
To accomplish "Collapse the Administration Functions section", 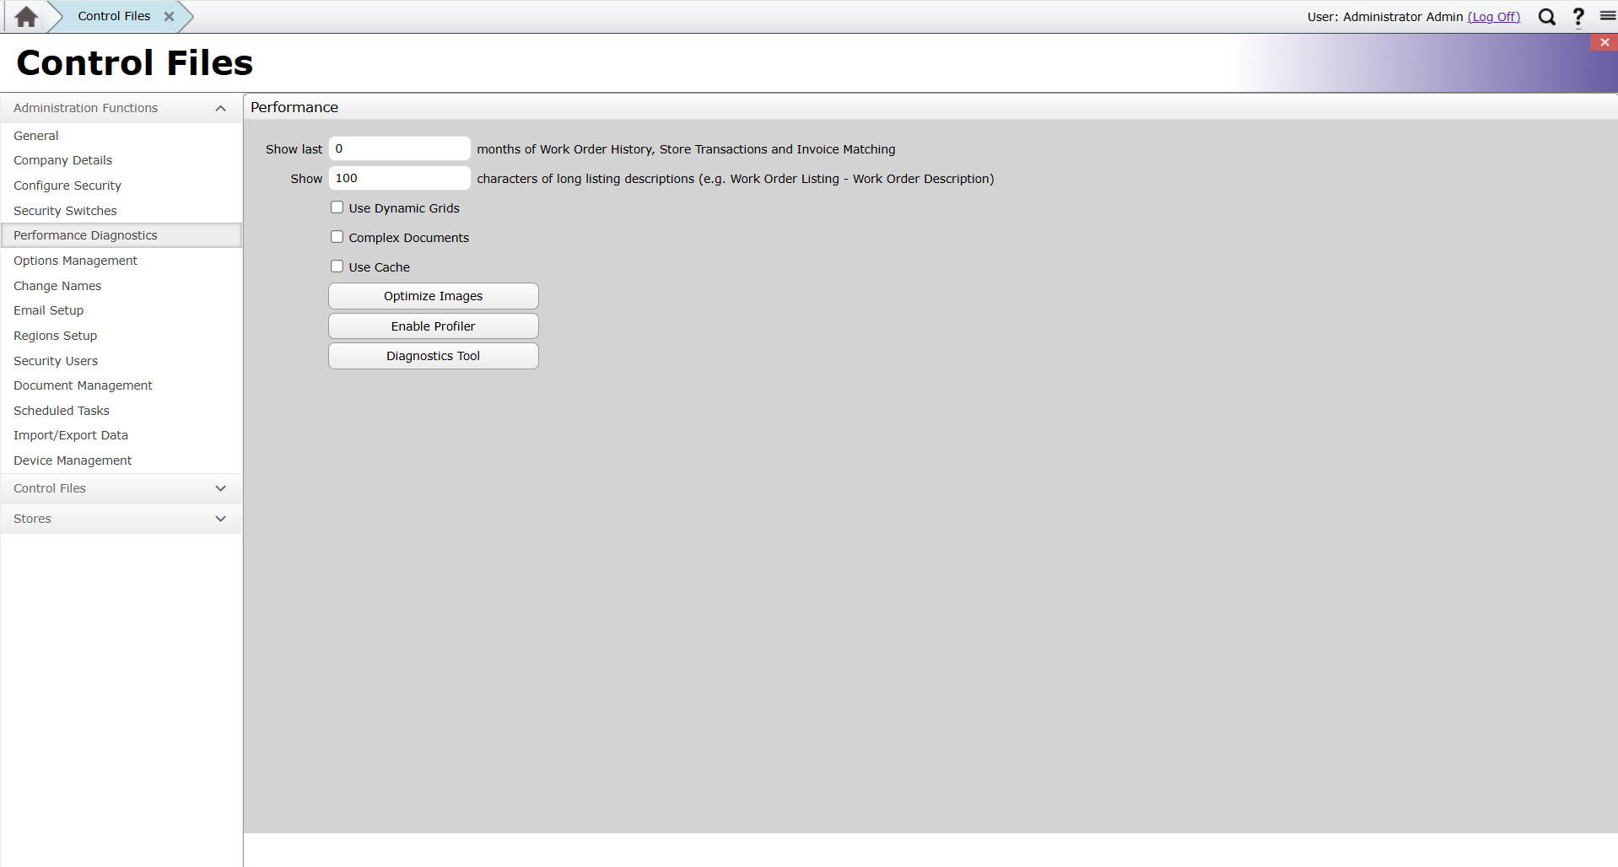I will pos(220,108).
